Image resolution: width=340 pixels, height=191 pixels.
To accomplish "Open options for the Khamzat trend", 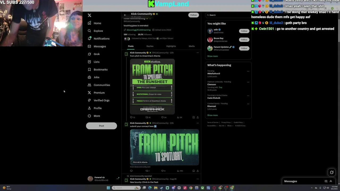I will pos(248,104).
